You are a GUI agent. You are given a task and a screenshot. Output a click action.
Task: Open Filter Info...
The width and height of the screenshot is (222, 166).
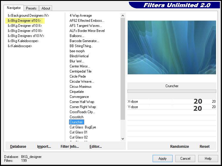pos(70,147)
